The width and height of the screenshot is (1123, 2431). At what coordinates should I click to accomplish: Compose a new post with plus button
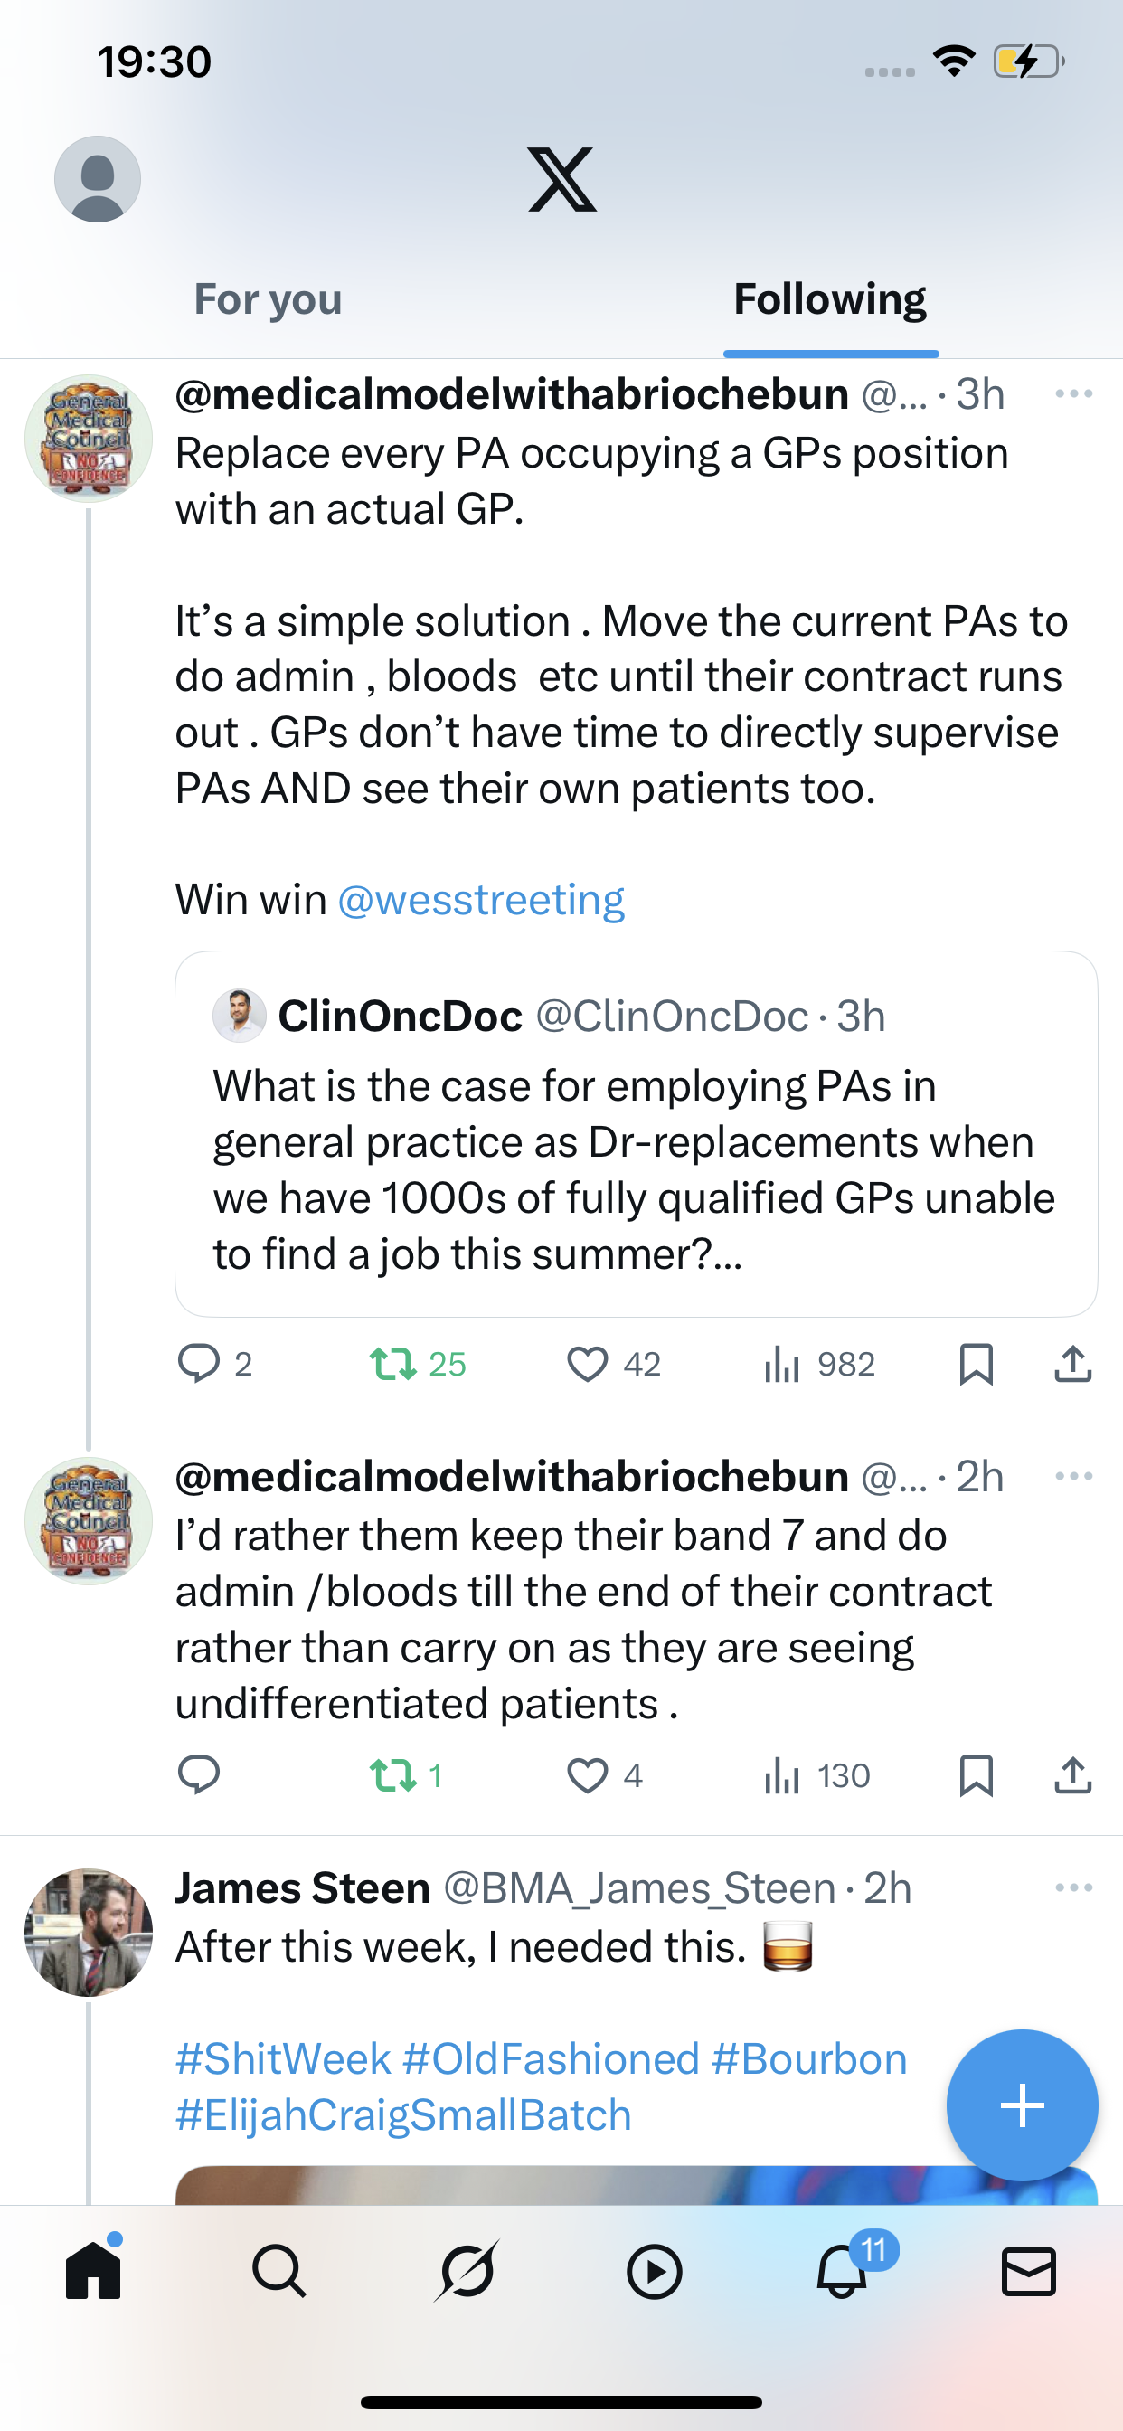click(x=1022, y=2105)
